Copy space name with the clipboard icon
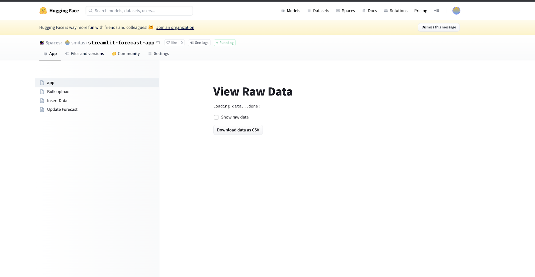Image resolution: width=535 pixels, height=277 pixels. (x=158, y=43)
